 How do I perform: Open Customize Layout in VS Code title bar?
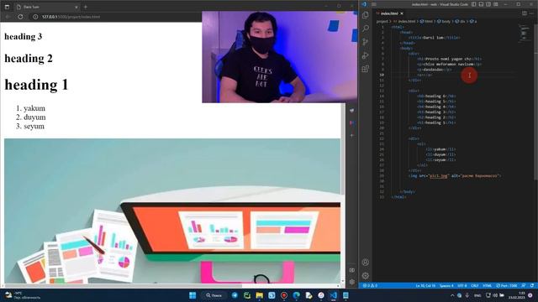coord(496,4)
